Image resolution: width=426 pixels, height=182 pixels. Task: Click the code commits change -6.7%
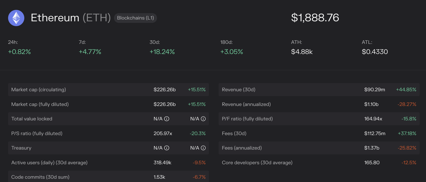(199, 177)
